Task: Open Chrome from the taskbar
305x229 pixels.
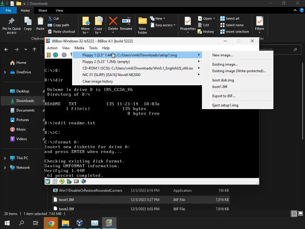Action: click(51, 223)
